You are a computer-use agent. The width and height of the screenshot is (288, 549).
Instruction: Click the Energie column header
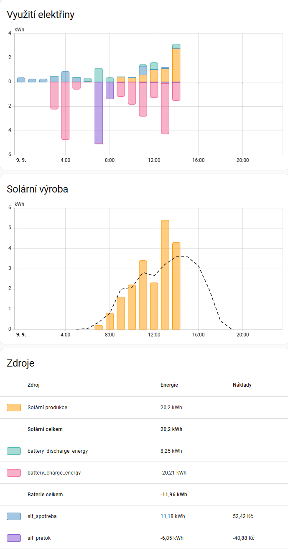pos(169,385)
